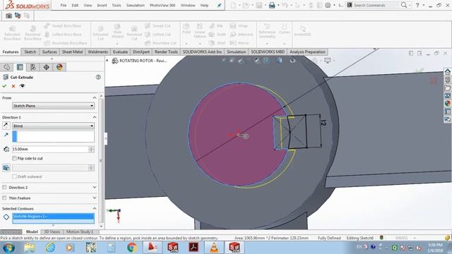This screenshot has width=452, height=254.
Task: Switch to the Render Tools tab
Action: [x=166, y=52]
